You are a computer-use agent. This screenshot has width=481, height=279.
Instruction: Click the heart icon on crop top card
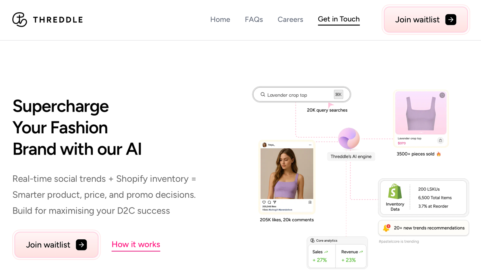pos(442,95)
